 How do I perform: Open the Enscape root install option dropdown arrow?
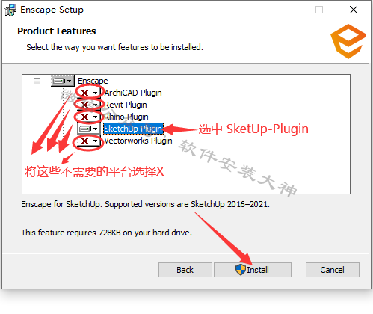(x=70, y=81)
